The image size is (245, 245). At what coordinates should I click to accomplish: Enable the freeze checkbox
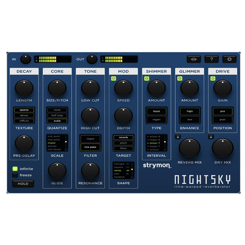pyautogui.click(x=15, y=175)
